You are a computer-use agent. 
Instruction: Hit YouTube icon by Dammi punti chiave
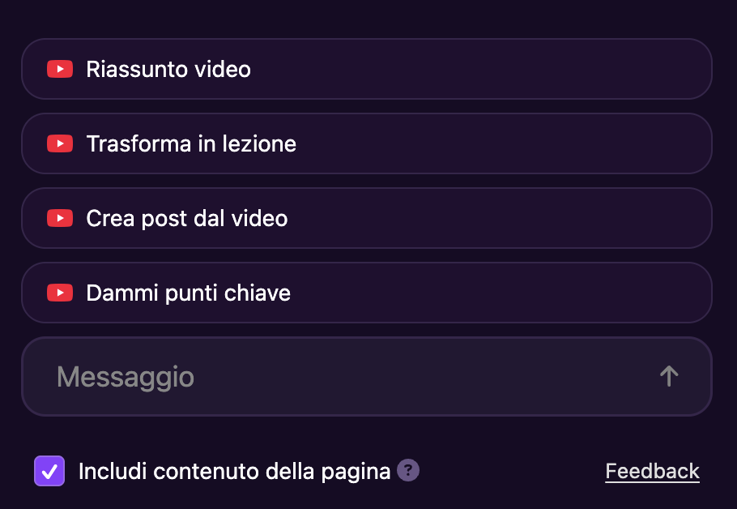[60, 293]
